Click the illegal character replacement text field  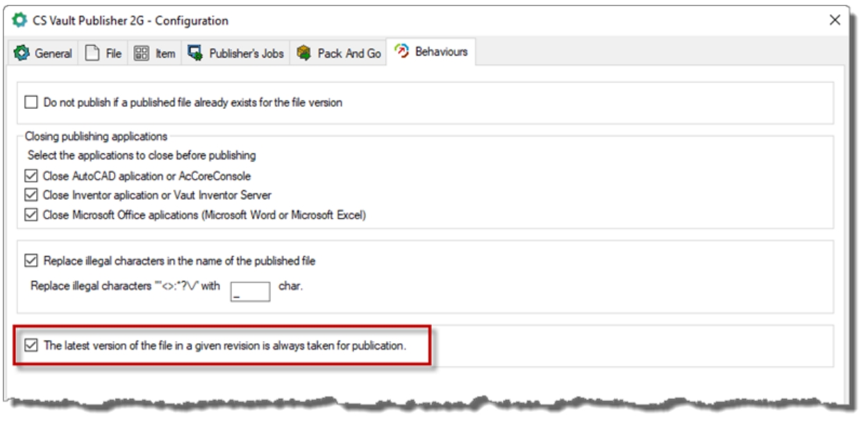[x=250, y=291]
